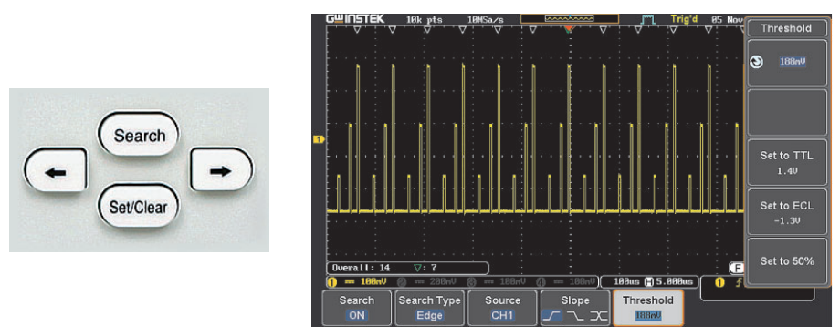Click the Threshold side menu title
Screen dimensions: 840x336
pyautogui.click(x=786, y=28)
